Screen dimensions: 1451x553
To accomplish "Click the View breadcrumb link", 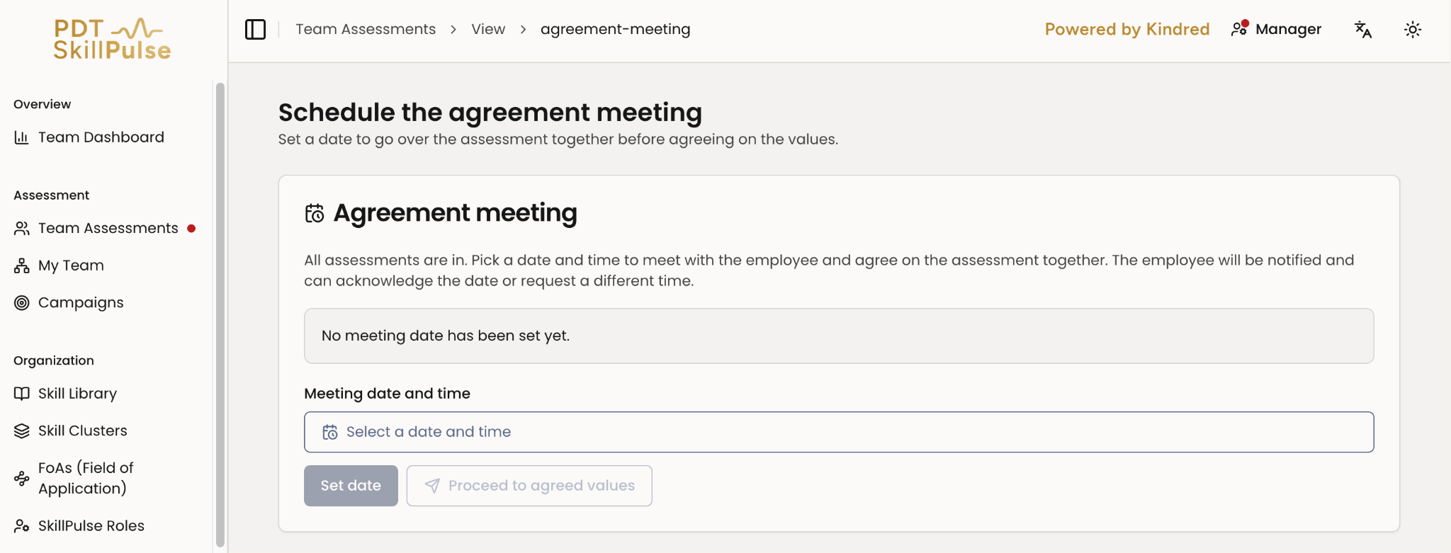I will (488, 29).
